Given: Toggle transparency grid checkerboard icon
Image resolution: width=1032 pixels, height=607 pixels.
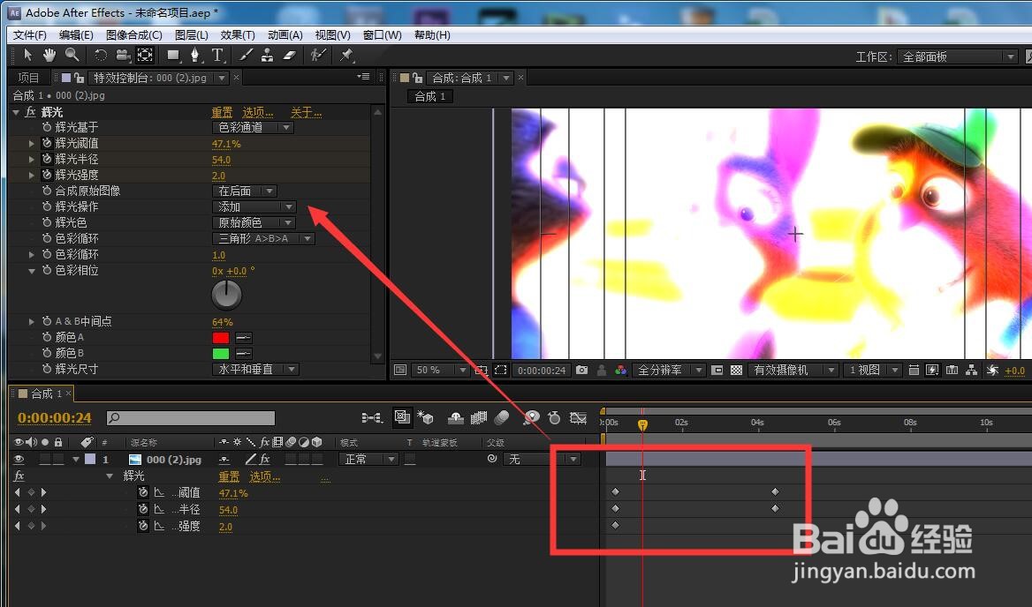Looking at the screenshot, I should coord(737,370).
